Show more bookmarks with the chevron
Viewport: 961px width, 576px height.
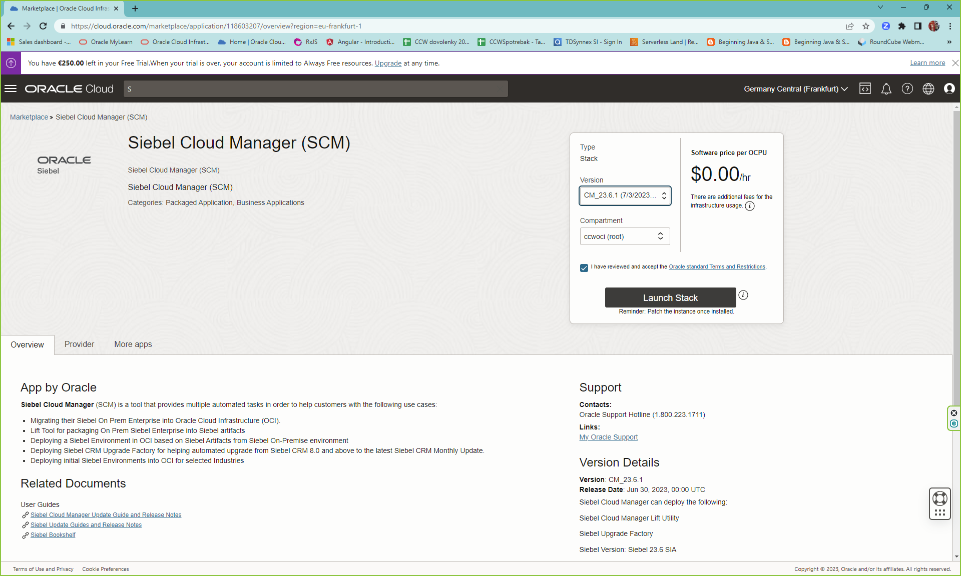[949, 42]
